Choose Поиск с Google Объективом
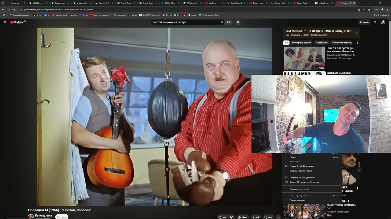This screenshot has width=391, height=219. [312, 166]
